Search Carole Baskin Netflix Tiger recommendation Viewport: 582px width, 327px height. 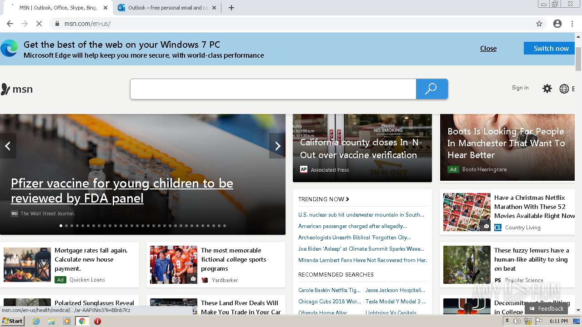329,290
